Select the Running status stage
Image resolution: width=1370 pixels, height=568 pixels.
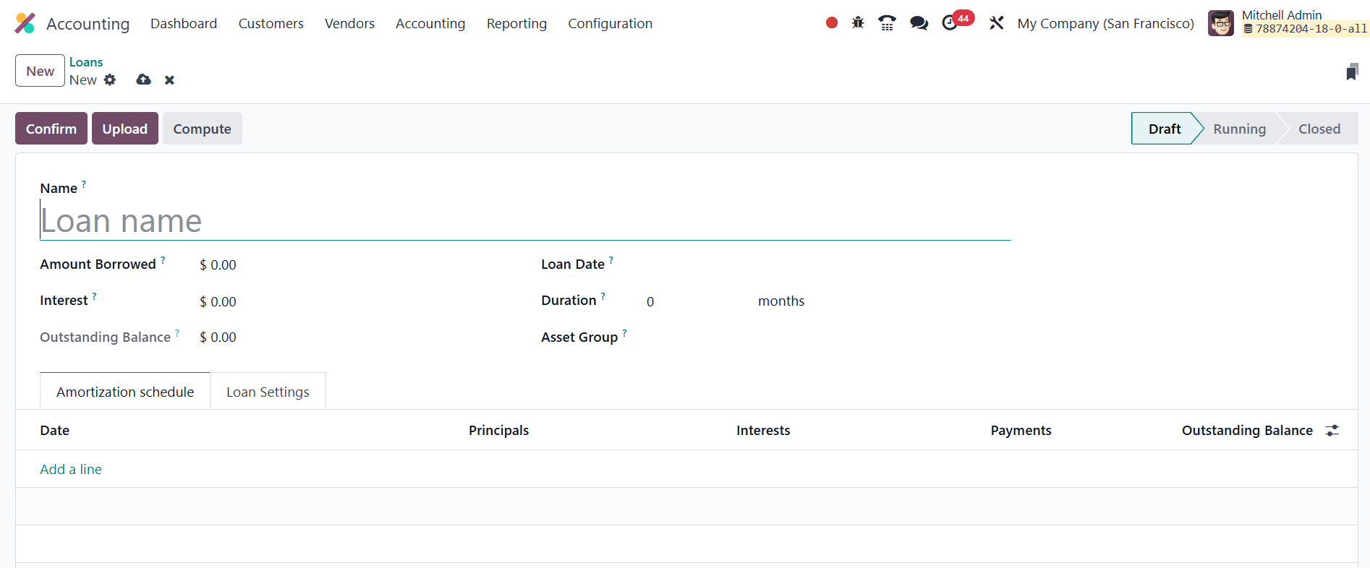pos(1239,129)
